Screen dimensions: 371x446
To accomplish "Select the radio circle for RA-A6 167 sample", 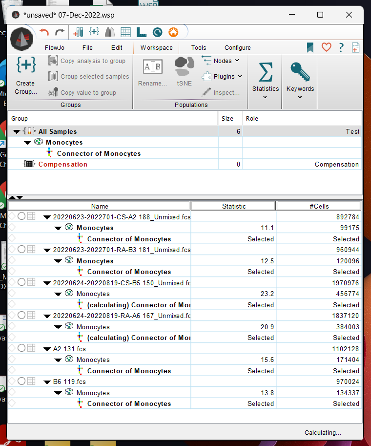I will pyautogui.click(x=21, y=315).
